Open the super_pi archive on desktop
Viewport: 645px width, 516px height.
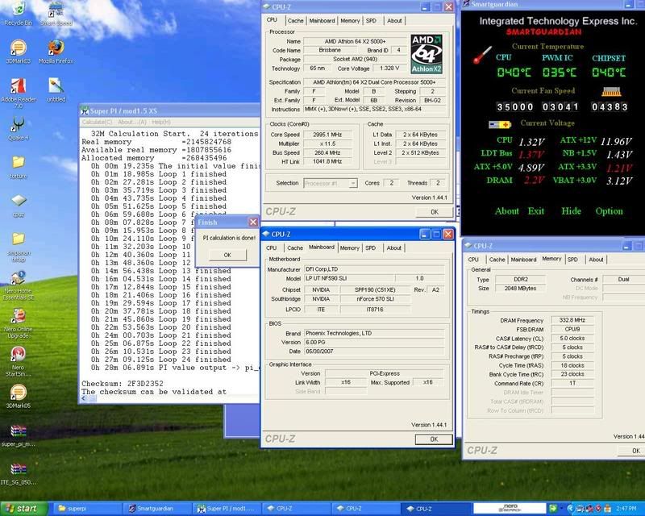click(17, 431)
